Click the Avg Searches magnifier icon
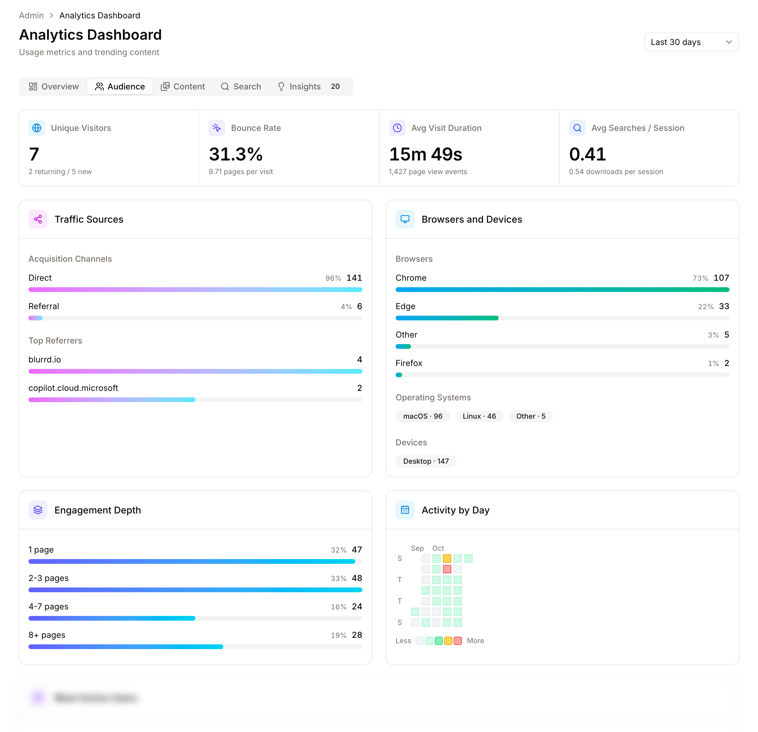This screenshot has height=732, width=758. pos(577,128)
